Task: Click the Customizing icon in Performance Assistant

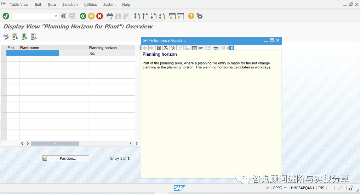Action: point(180,48)
